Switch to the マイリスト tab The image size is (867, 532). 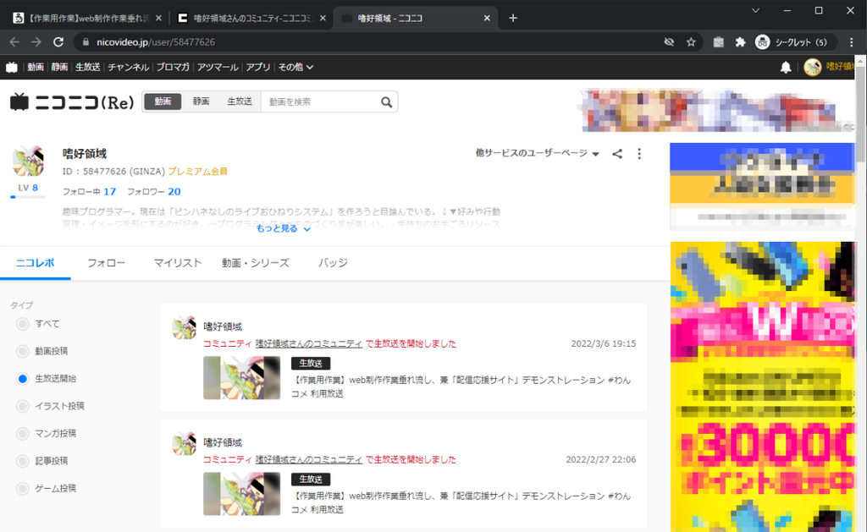pos(178,263)
